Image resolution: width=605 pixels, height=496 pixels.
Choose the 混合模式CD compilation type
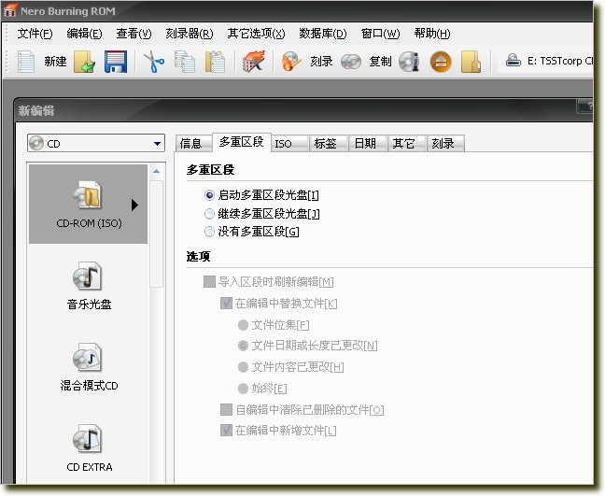pos(89,367)
